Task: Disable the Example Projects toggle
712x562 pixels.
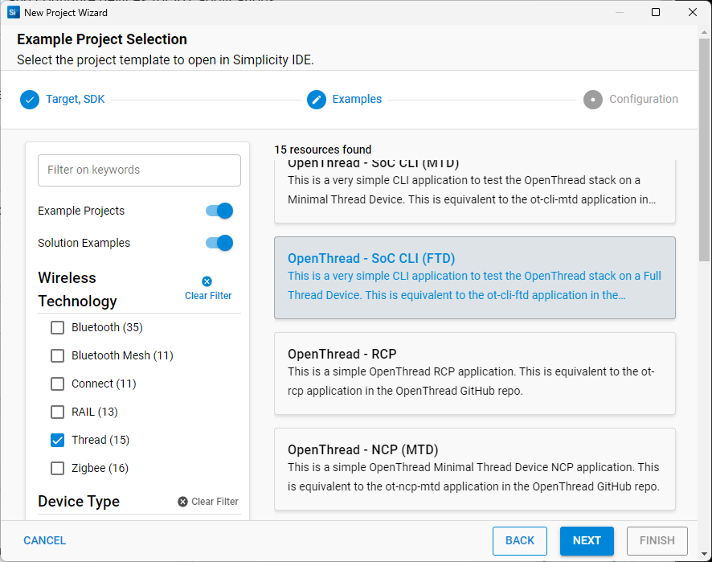Action: [218, 210]
